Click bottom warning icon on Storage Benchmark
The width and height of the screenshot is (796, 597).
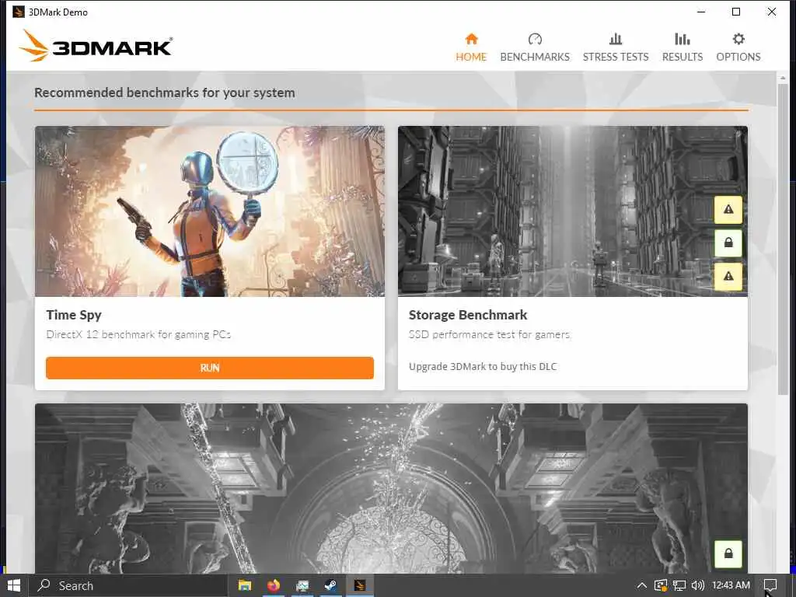(728, 277)
